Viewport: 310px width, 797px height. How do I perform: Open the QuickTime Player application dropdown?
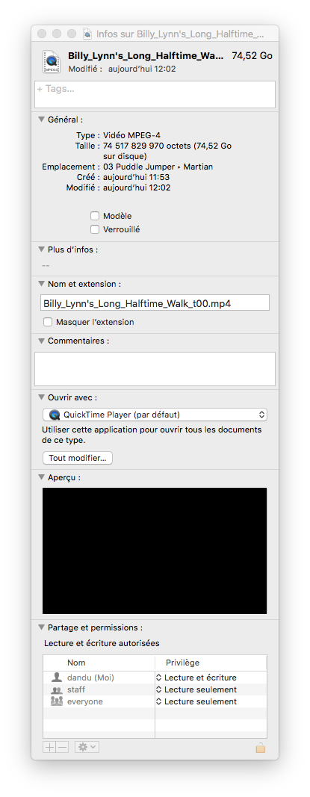[x=155, y=415]
